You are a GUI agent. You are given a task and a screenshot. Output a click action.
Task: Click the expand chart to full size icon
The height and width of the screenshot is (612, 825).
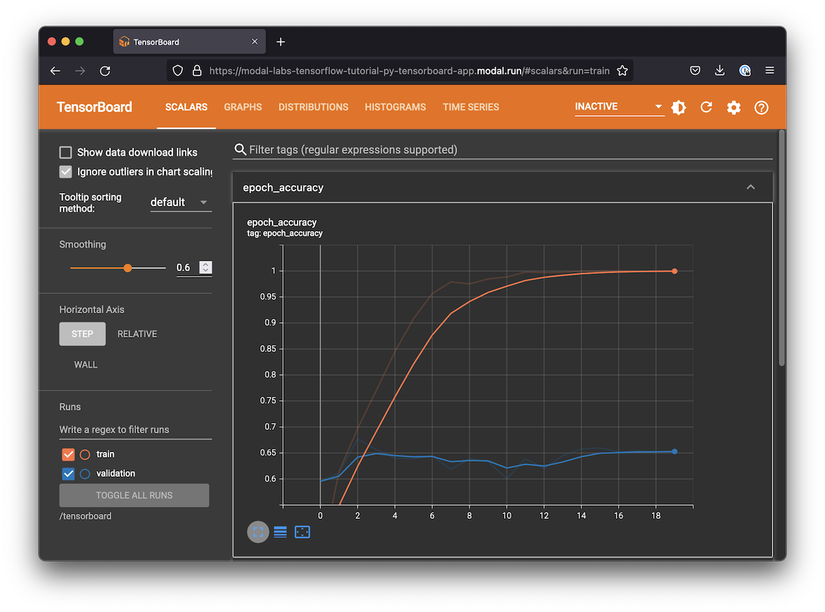coord(258,532)
